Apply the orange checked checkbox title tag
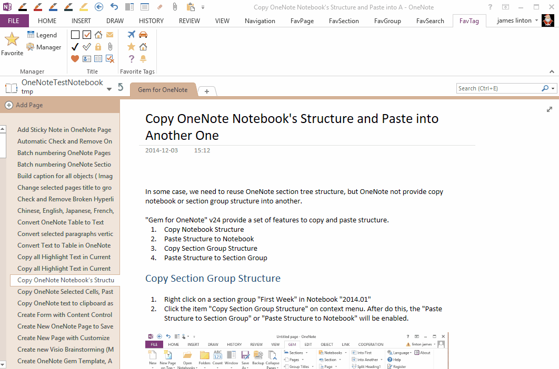Screen dimensions: 559x369 (87, 35)
